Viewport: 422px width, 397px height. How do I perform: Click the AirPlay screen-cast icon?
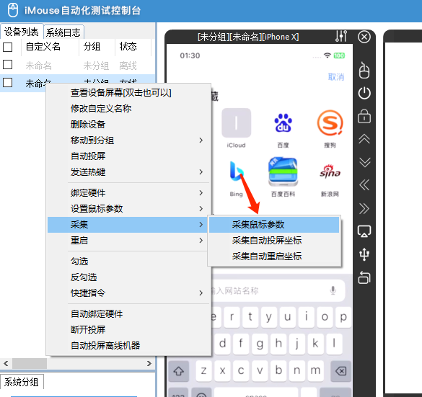364,231
